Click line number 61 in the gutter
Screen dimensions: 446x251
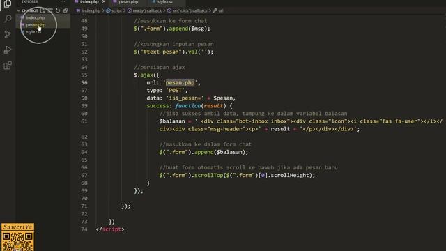[84, 121]
